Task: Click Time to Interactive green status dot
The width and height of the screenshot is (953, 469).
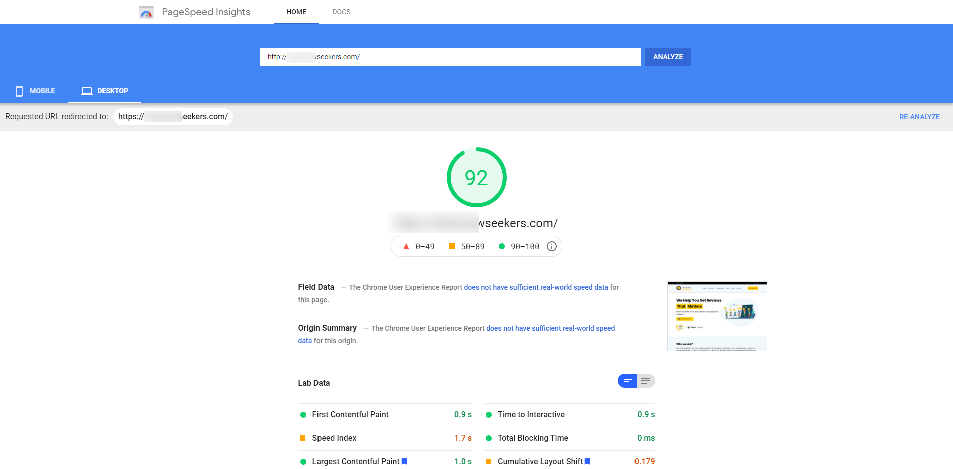Action: [x=489, y=415]
